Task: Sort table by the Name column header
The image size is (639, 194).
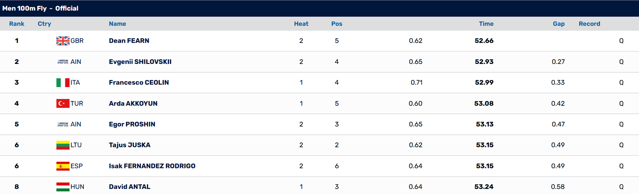Action: tap(117, 24)
